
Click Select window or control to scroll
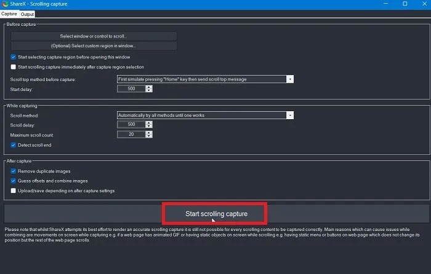point(94,36)
